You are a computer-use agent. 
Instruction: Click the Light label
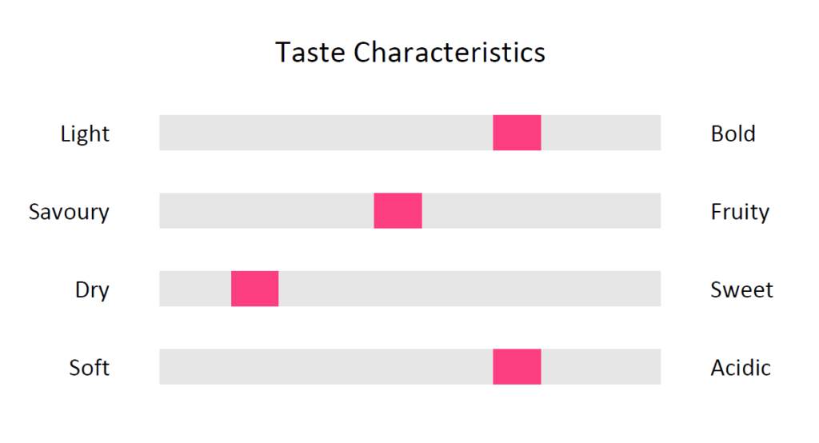click(x=85, y=134)
